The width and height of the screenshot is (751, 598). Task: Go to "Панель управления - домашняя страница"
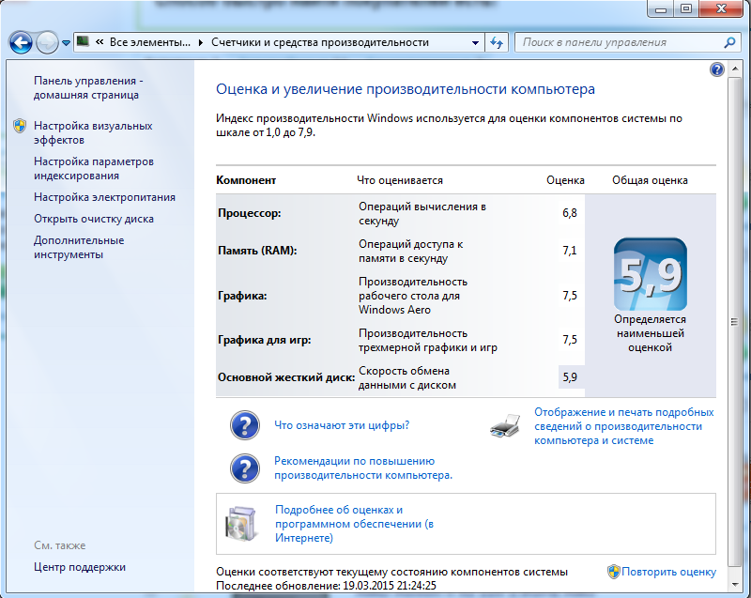87,87
